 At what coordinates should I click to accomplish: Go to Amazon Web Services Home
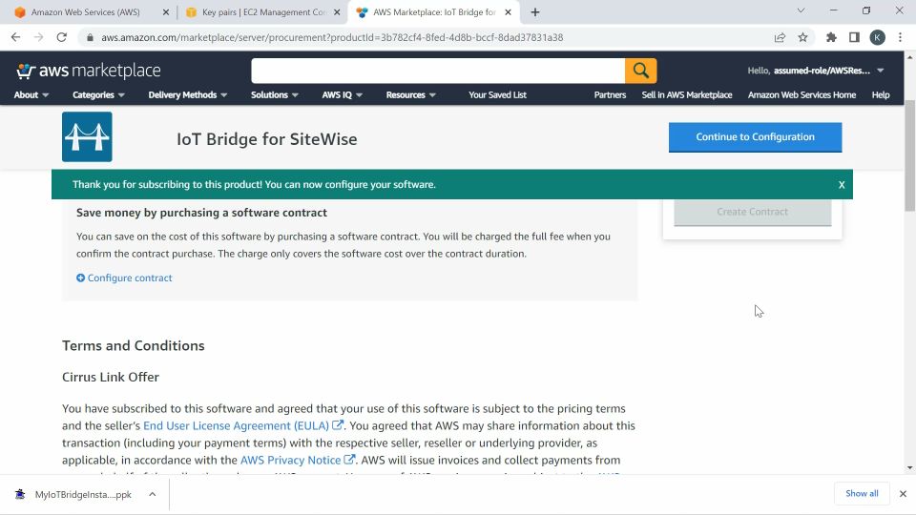(801, 94)
